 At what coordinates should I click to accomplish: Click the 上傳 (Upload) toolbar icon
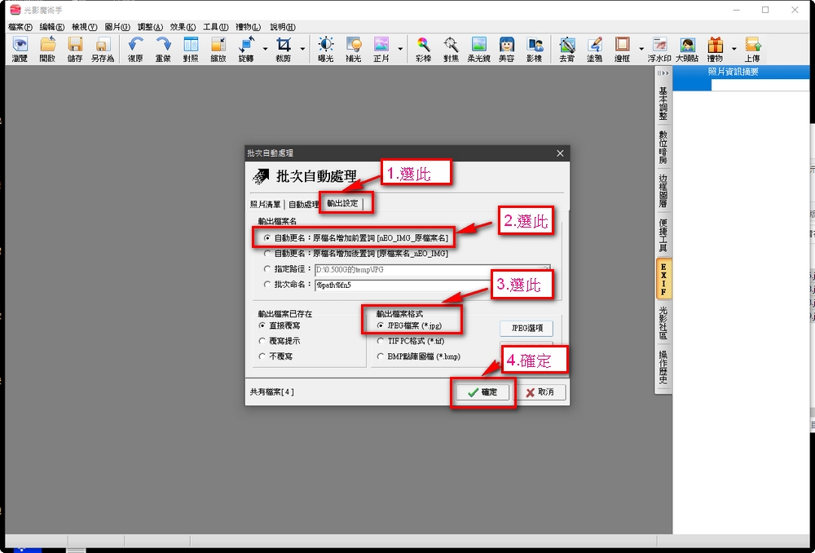[751, 47]
